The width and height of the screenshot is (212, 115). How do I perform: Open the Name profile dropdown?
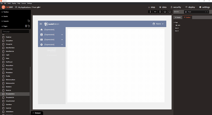(x=158, y=24)
